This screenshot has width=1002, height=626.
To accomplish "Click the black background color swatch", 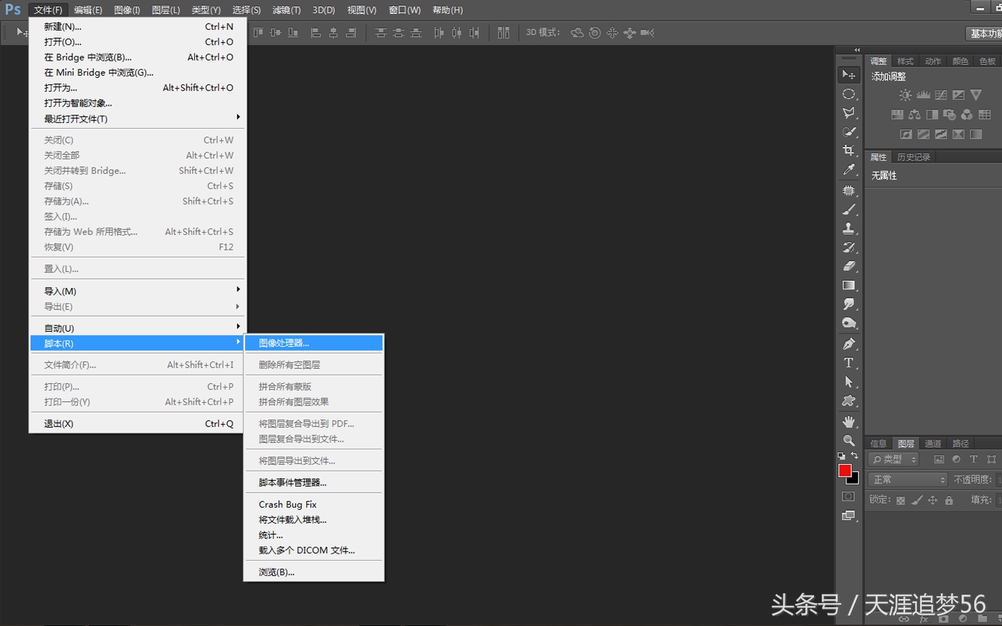I will click(855, 481).
